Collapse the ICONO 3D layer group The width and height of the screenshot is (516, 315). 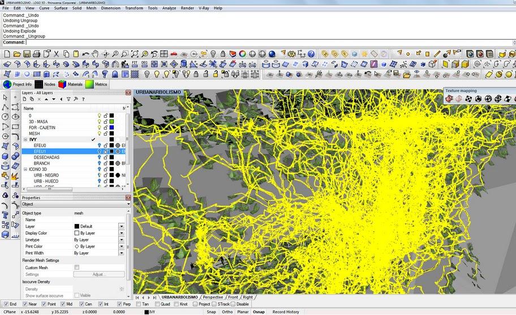pos(25,169)
